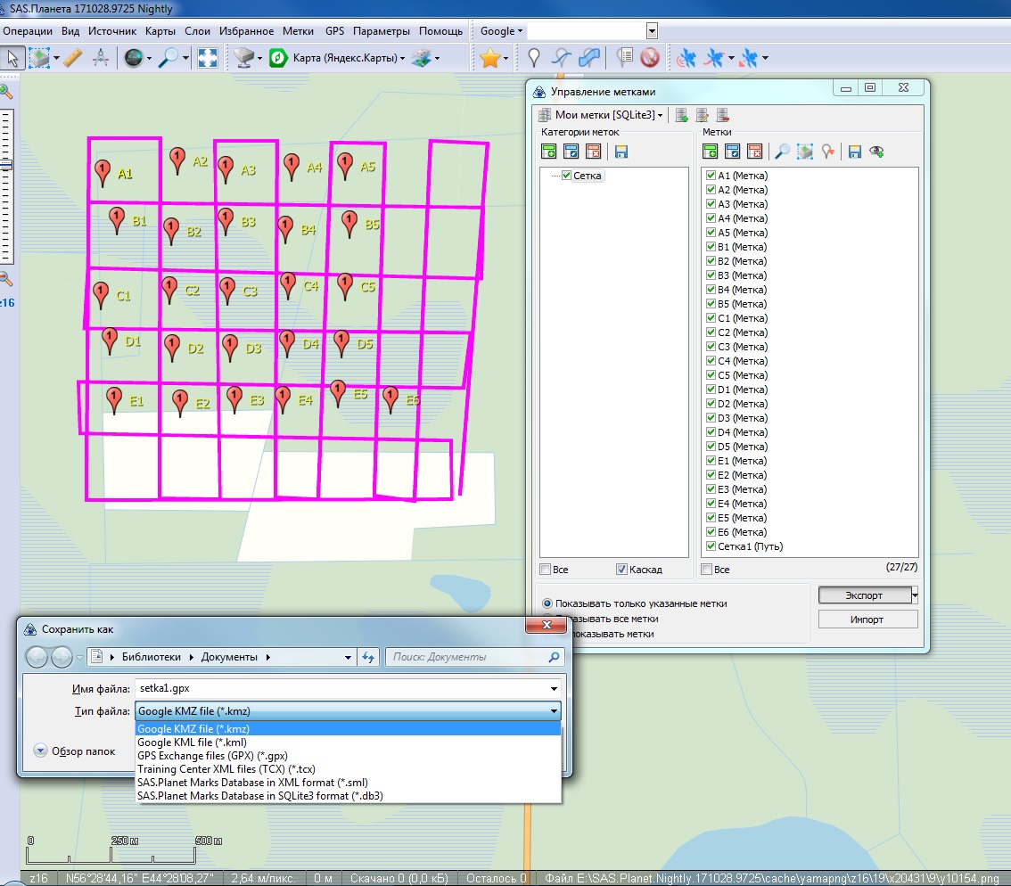
Task: Click add new category icon
Action: 548,152
